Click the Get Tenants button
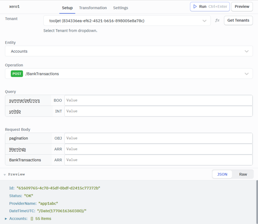 [238, 20]
